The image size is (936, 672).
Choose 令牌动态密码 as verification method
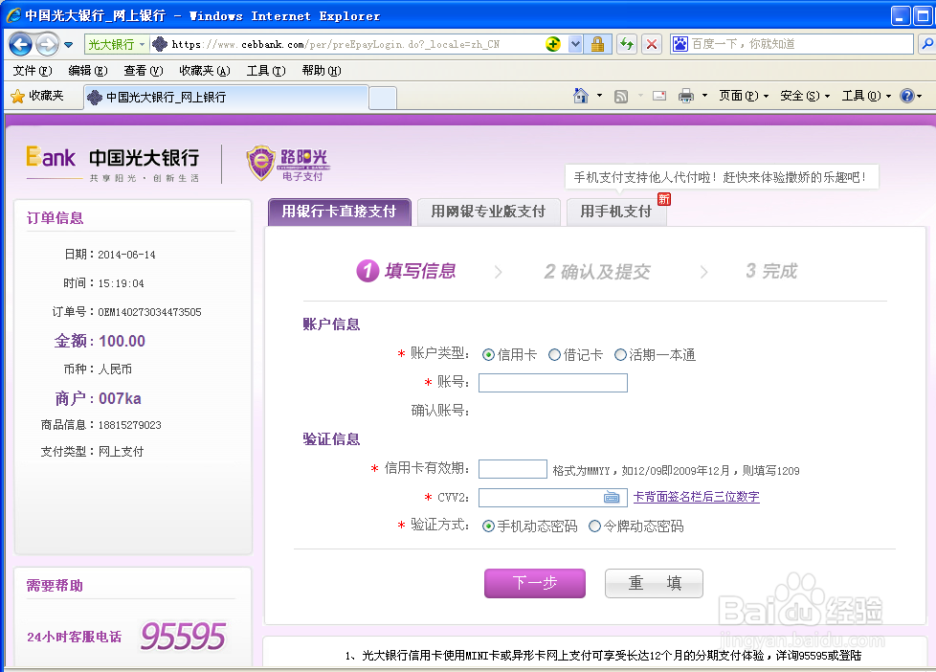(x=593, y=526)
